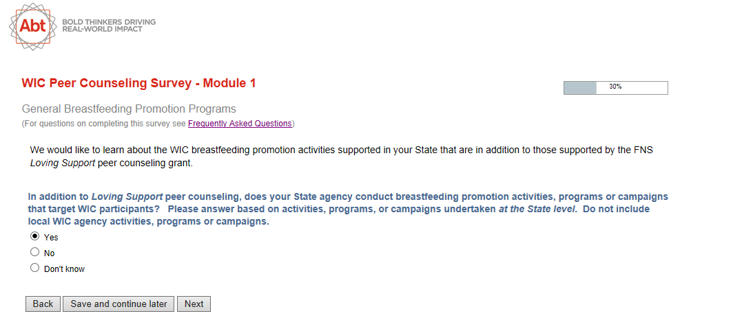Screen dimensions: 733x329
Task: Select the No radio button
Action: click(x=35, y=252)
